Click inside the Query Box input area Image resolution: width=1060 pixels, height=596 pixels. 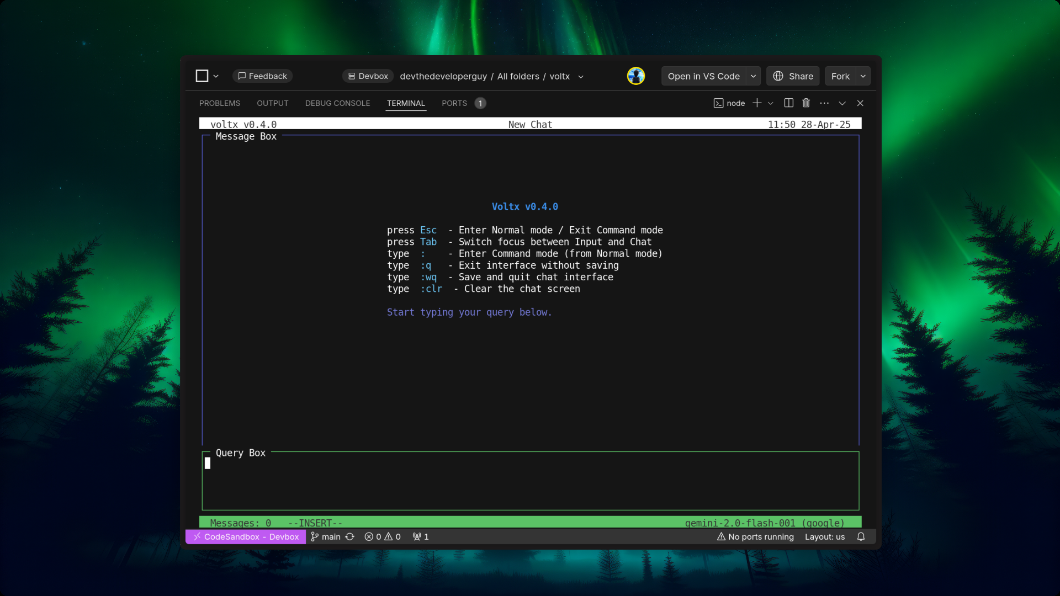[530, 480]
